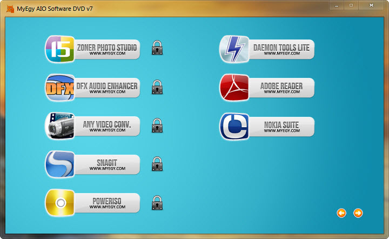Open the PowerISO gold disc icon

pyautogui.click(x=60, y=203)
